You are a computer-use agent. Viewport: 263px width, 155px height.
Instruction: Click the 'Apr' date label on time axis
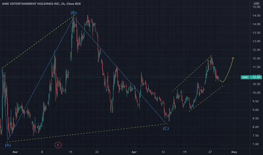134,152
